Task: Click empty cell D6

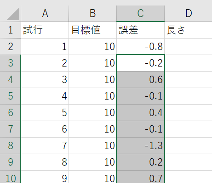Action: (189, 112)
